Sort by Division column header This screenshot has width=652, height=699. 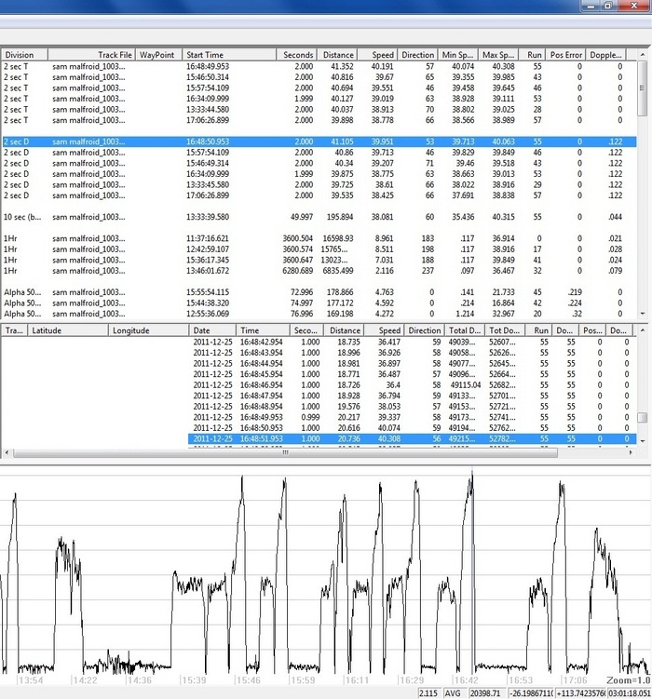tap(24, 55)
